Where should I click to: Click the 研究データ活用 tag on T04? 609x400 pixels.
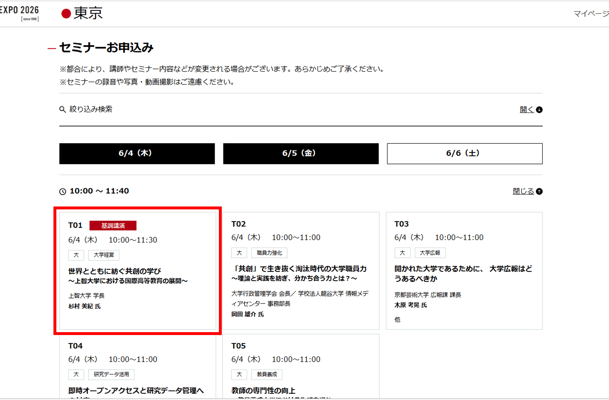pyautogui.click(x=111, y=374)
